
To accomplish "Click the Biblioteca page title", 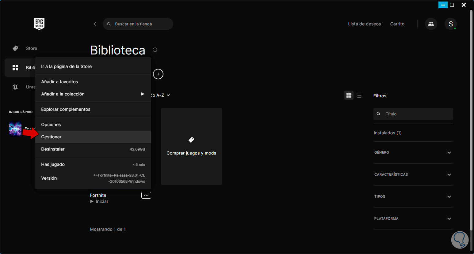I will (118, 50).
